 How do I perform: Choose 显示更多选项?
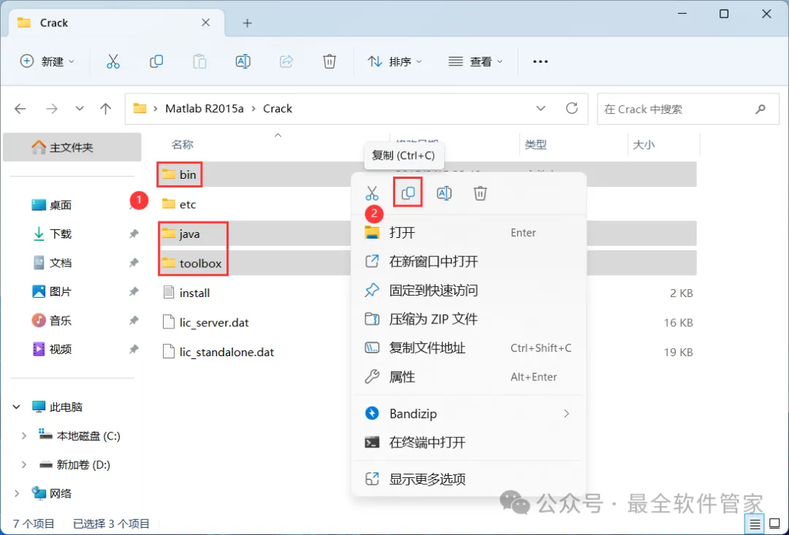[468, 479]
